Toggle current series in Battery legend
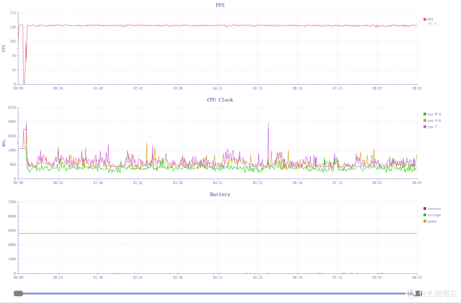 pyautogui.click(x=432, y=209)
